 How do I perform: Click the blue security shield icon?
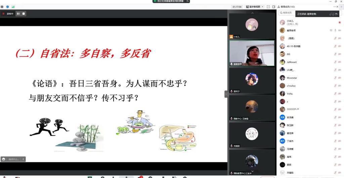pyautogui.click(x=7, y=7)
